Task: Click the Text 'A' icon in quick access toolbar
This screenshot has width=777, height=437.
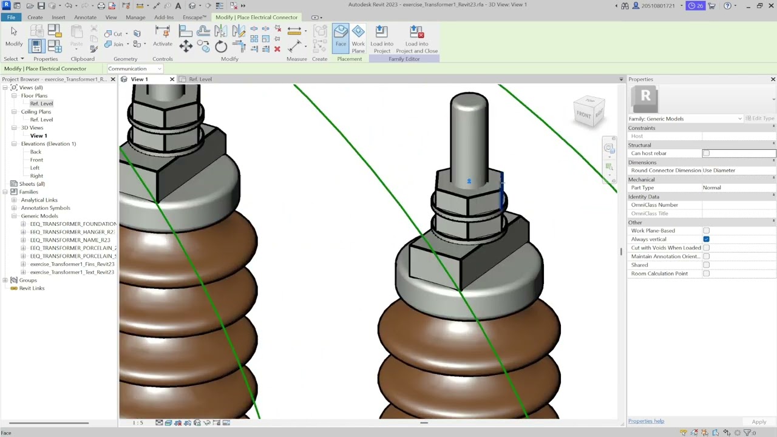Action: click(x=178, y=5)
